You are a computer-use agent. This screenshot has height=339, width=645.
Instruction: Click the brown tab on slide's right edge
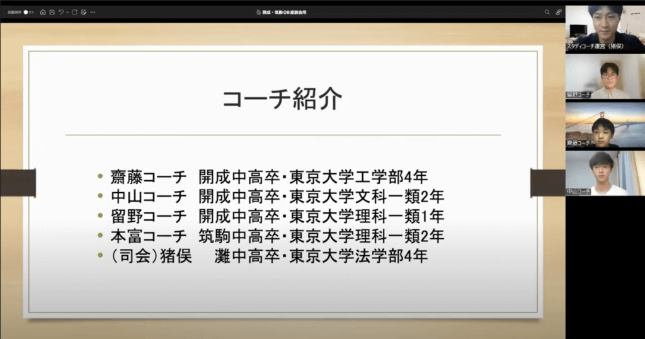pos(547,183)
